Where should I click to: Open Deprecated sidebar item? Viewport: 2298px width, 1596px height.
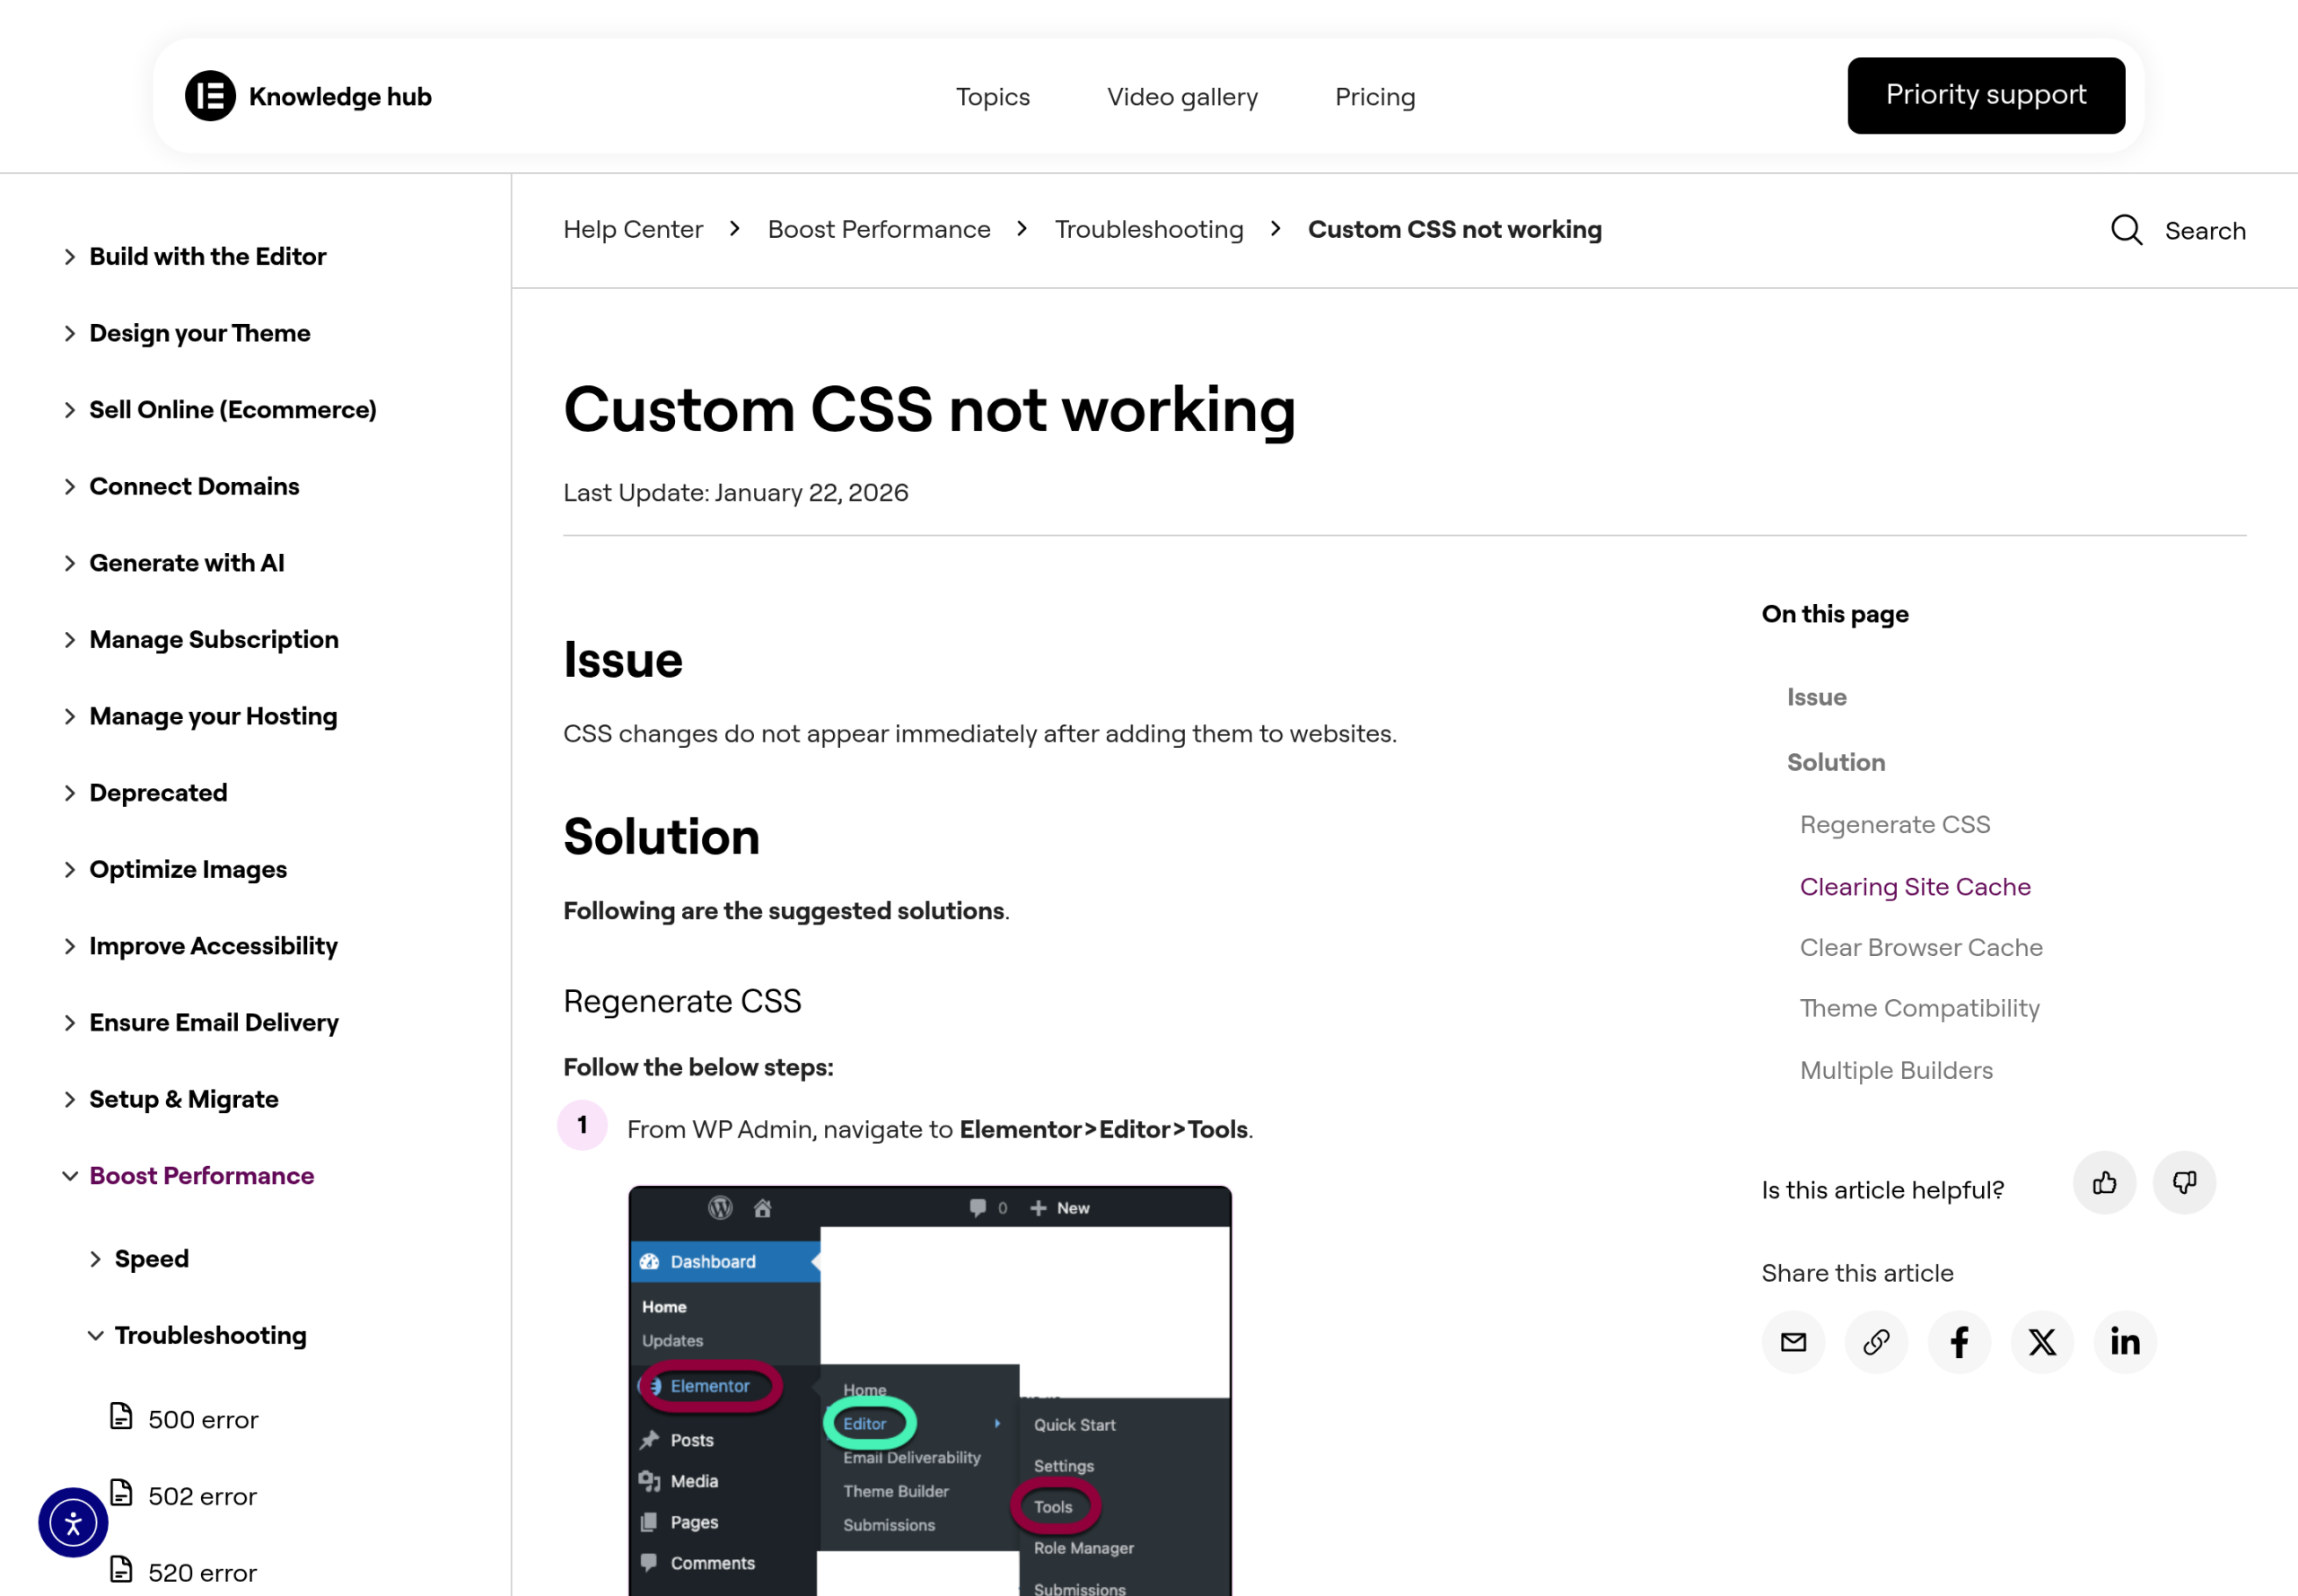tap(158, 793)
